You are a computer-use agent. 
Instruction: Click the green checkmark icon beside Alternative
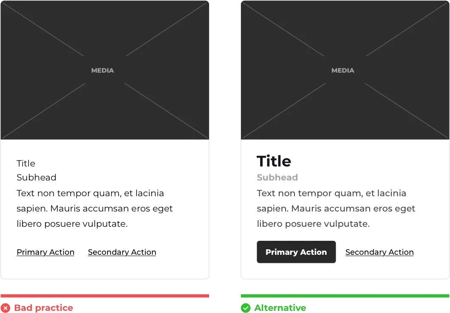[246, 308]
